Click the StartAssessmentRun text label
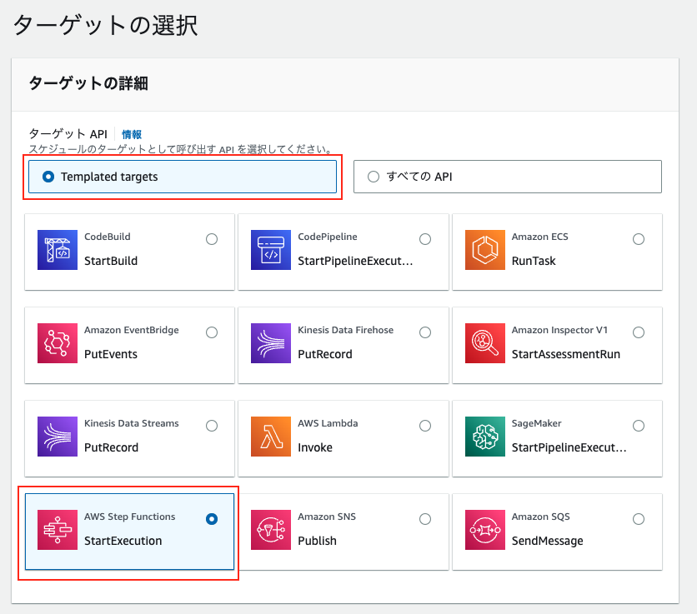697x614 pixels. pyautogui.click(x=565, y=354)
